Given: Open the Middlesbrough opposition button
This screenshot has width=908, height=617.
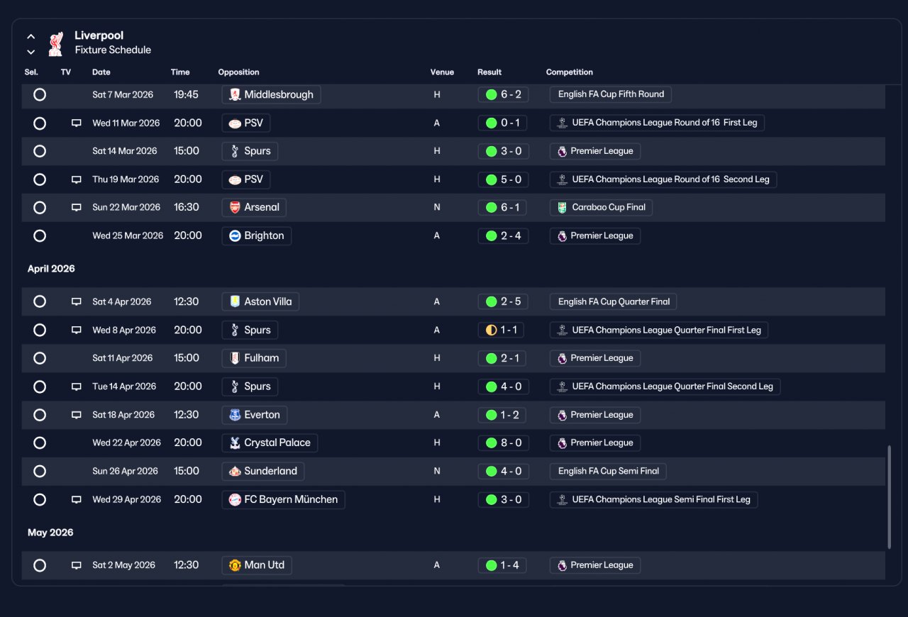Looking at the screenshot, I should (272, 94).
